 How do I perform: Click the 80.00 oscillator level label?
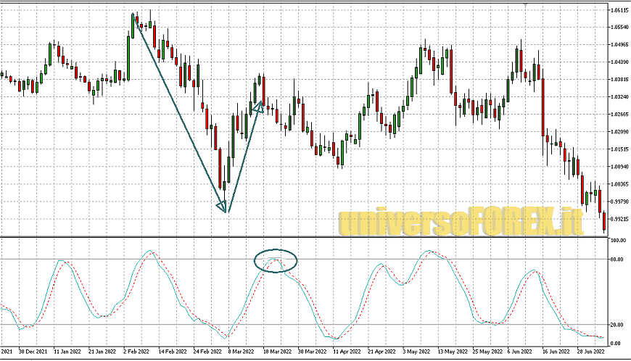(617, 259)
